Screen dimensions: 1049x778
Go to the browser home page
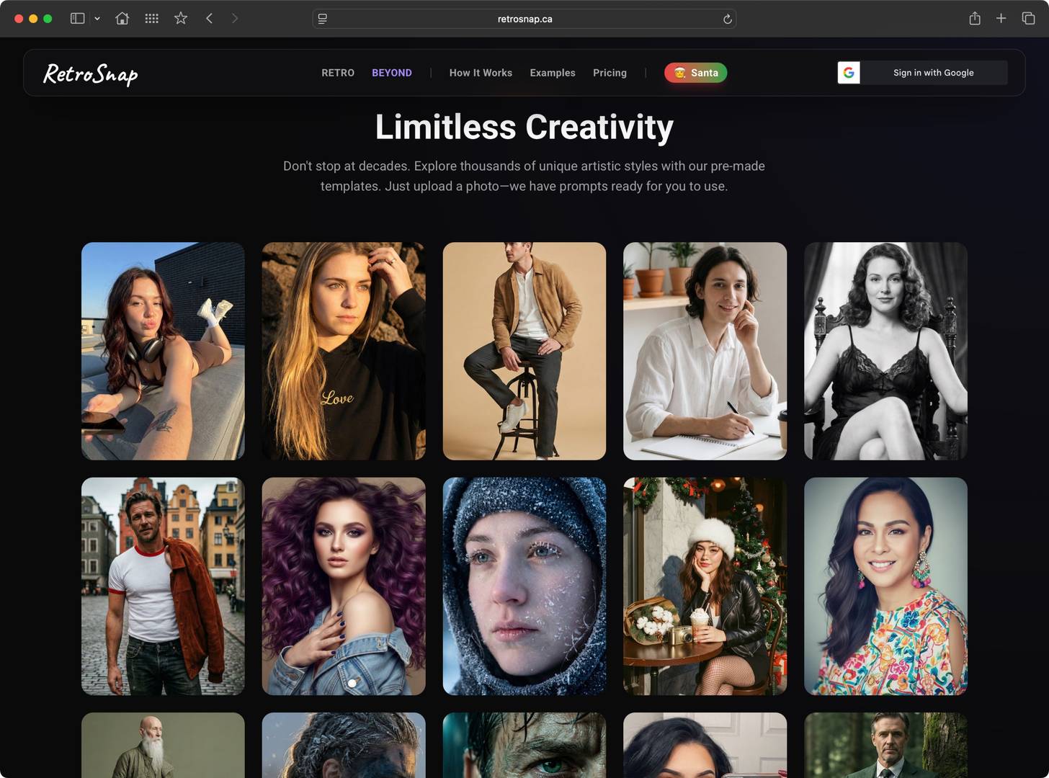coord(122,19)
